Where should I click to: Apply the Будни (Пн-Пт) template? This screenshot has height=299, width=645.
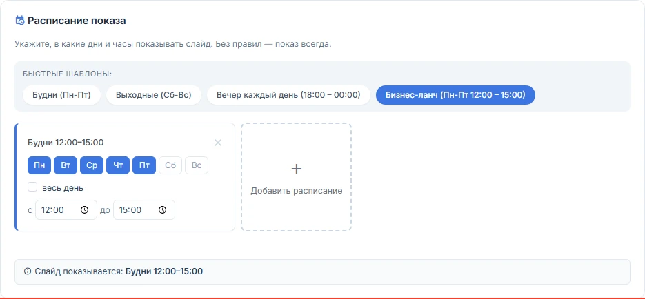pyautogui.click(x=61, y=95)
